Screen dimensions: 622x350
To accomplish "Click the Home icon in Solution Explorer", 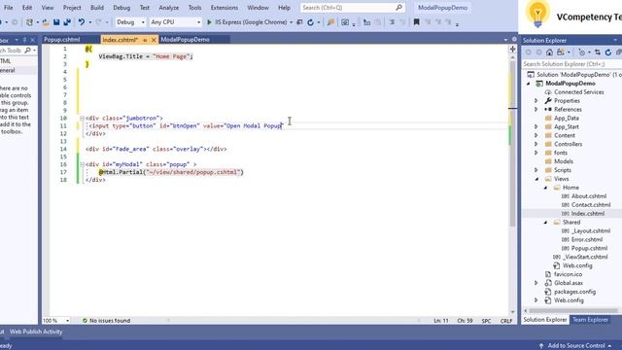I will pyautogui.click(x=549, y=52).
